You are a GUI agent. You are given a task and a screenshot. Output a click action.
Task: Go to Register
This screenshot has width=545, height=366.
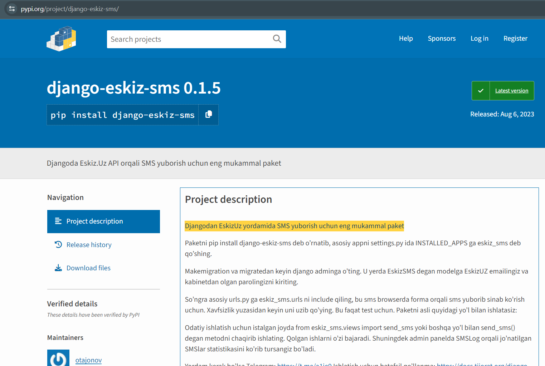(x=515, y=39)
